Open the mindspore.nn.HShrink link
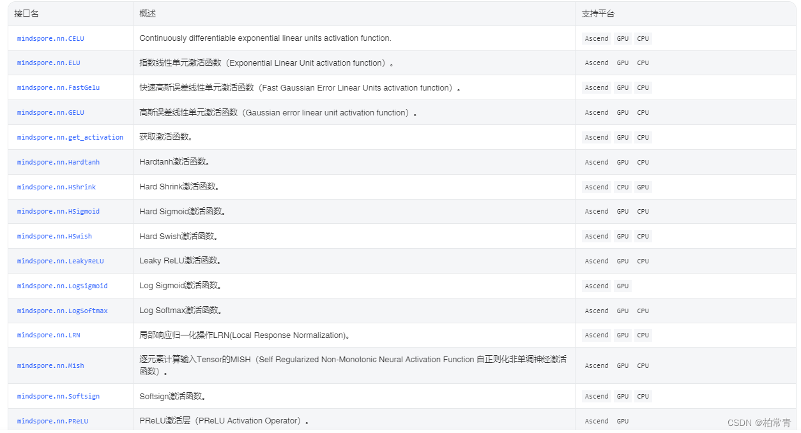This screenshot has width=801, height=433. (56, 187)
